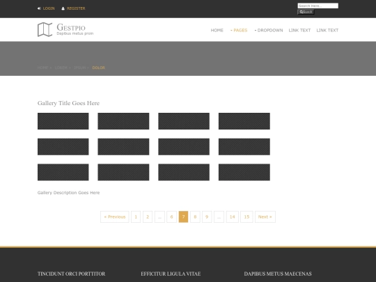Select current pagination page 7
Viewport: 376px width, 282px height.
coord(183,217)
